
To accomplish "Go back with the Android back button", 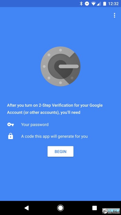I will click(x=27, y=208).
